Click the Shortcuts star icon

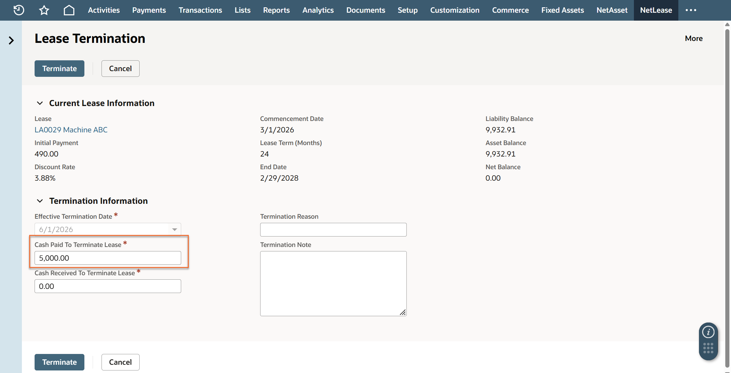click(x=44, y=10)
